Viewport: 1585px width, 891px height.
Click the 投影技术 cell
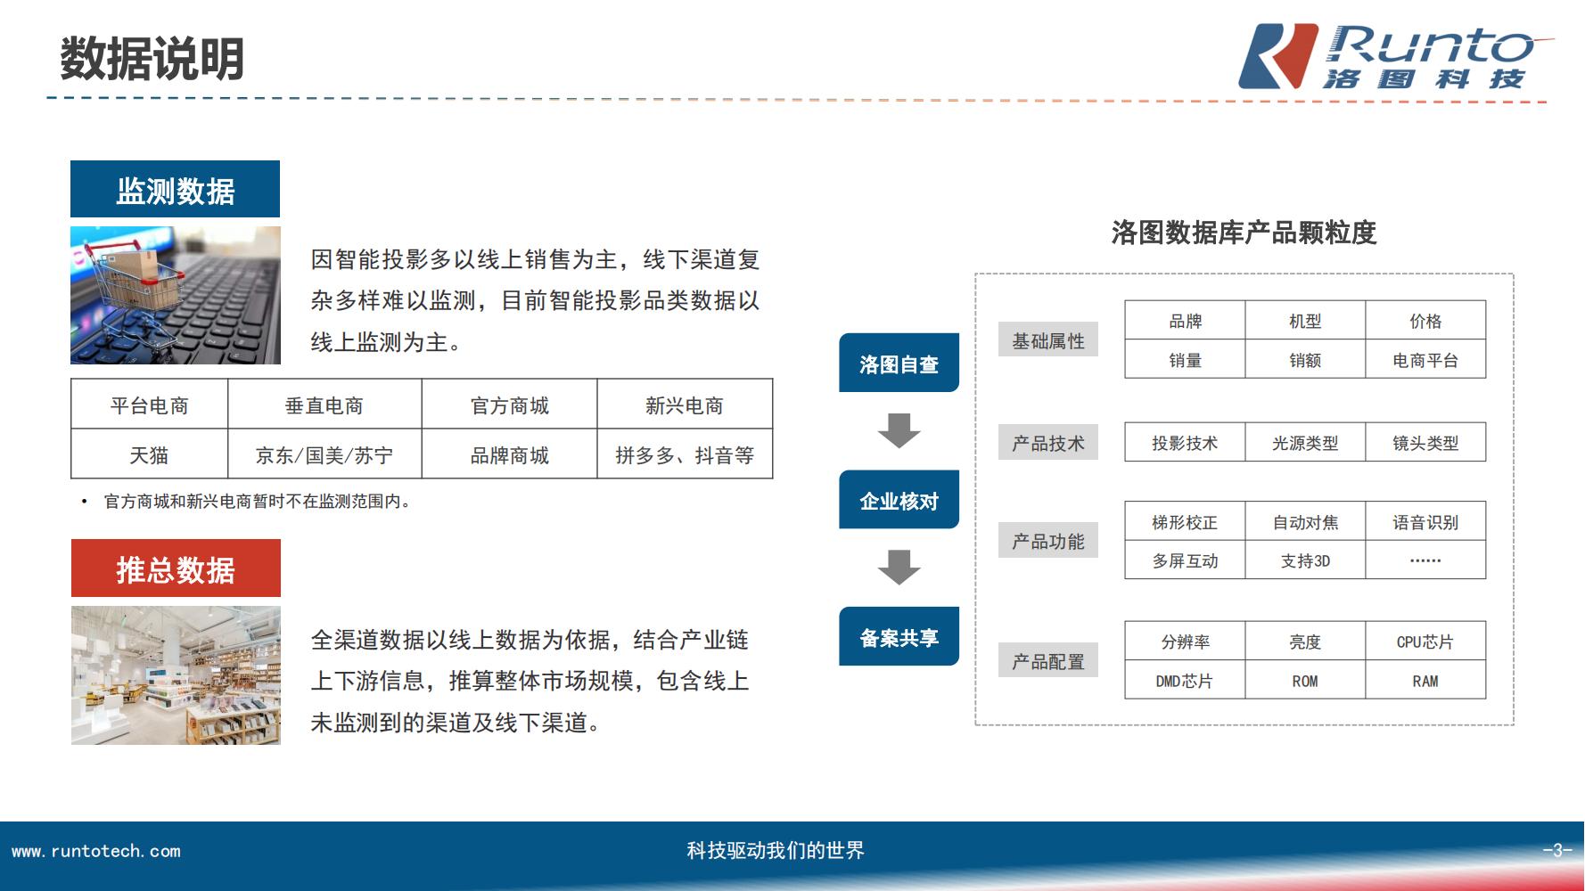pos(1185,442)
